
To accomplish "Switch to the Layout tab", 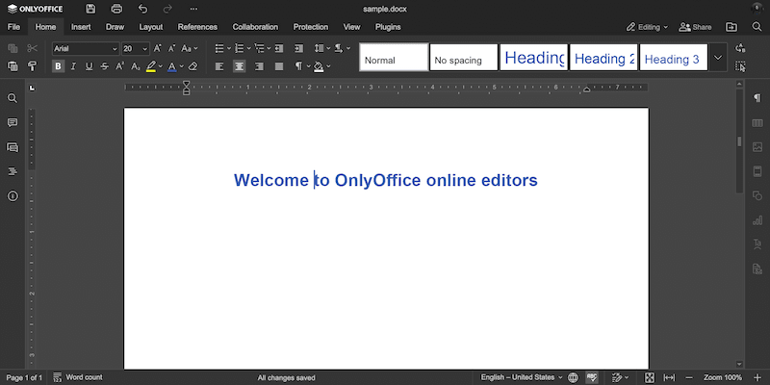I will point(151,27).
